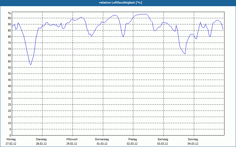
Task: Select the 'Dienstag' day label
Action: point(41,139)
